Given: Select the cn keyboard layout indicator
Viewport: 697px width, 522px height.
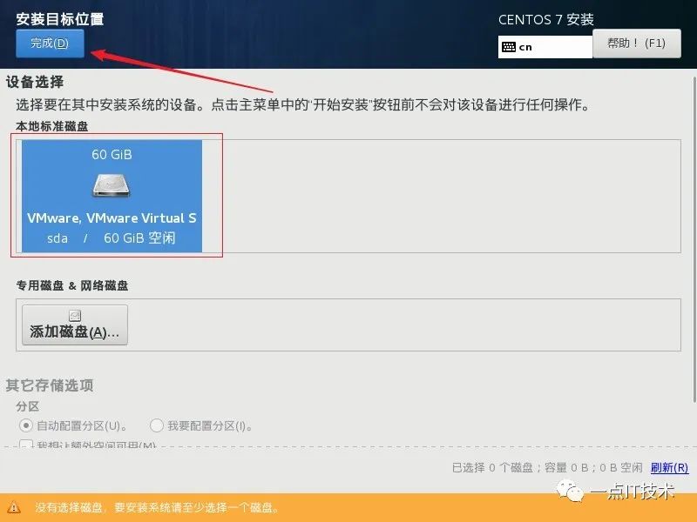Looking at the screenshot, I should 545,47.
